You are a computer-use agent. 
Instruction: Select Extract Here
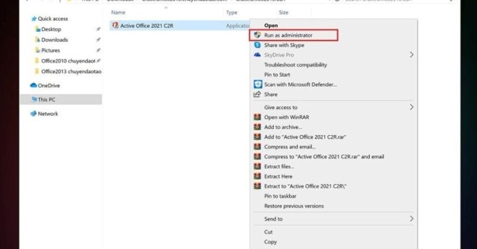pyautogui.click(x=278, y=176)
